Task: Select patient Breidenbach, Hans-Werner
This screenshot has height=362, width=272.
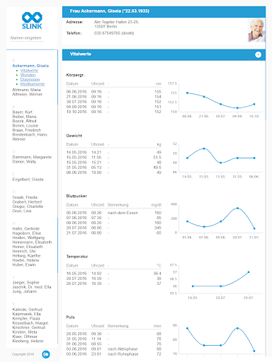Action: tap(30, 137)
